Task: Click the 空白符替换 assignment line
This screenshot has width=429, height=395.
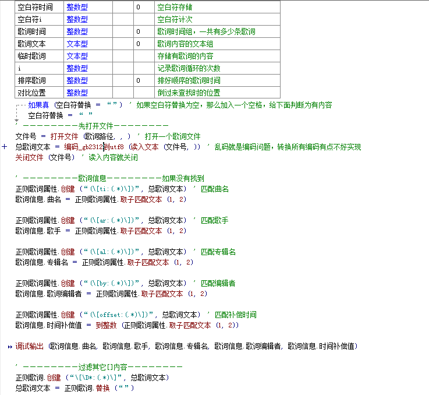Action: 60,115
